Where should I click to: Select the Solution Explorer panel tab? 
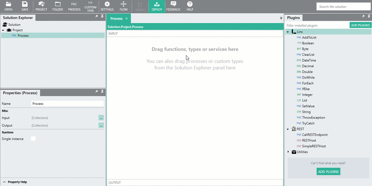[18, 18]
